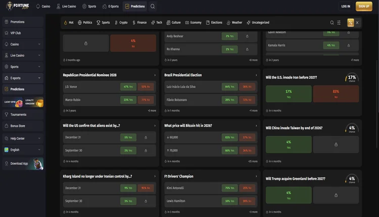This screenshot has height=217, width=379.
Task: Open the English language dropdown
Action: pos(23,150)
